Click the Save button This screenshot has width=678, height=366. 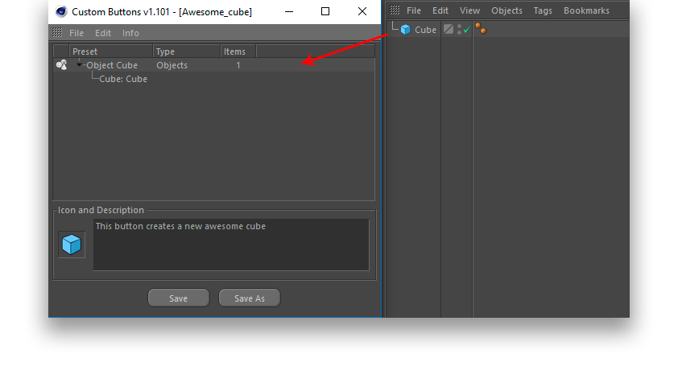179,298
